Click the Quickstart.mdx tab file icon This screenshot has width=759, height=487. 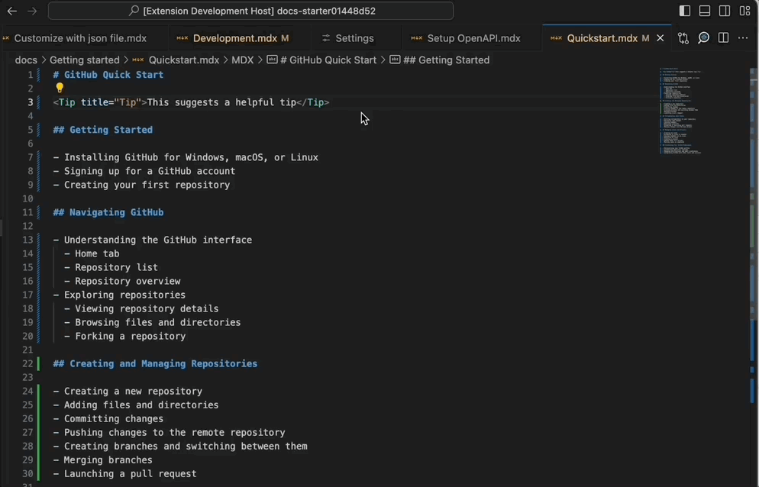click(x=556, y=38)
